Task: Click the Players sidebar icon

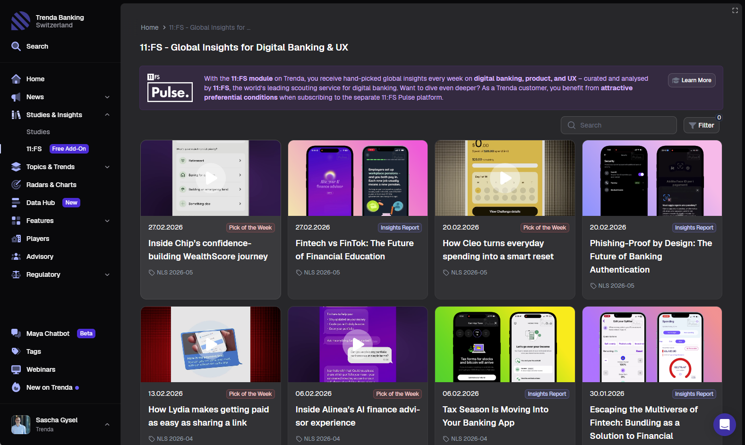Action: point(16,239)
